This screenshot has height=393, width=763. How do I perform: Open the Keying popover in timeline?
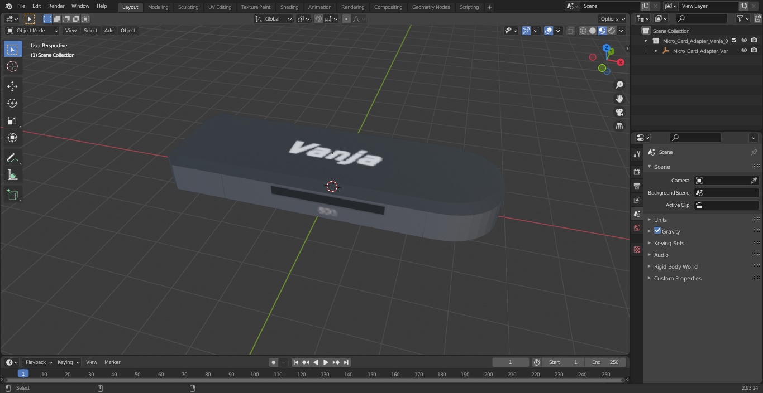pyautogui.click(x=68, y=362)
